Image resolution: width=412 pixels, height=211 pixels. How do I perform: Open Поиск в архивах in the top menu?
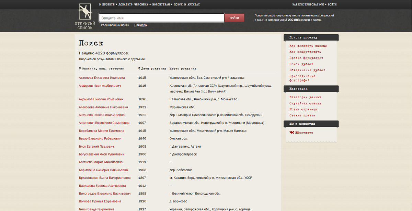tap(187, 4)
